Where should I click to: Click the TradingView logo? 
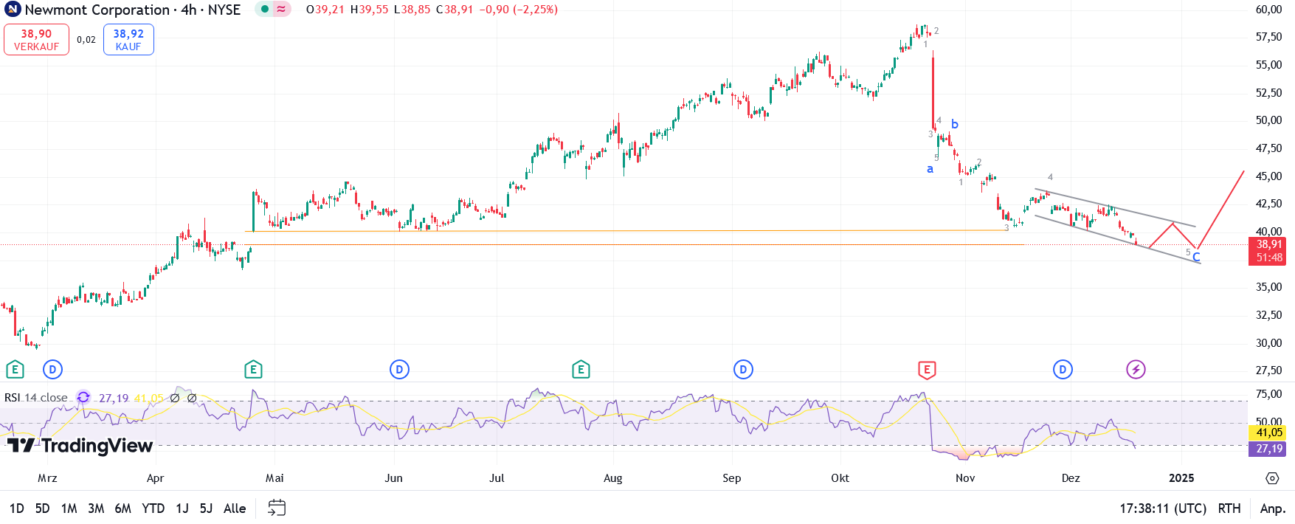tap(80, 445)
